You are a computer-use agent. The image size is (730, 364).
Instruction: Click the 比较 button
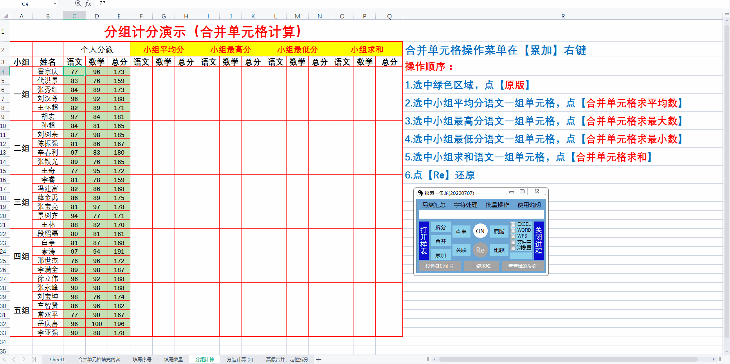(x=499, y=250)
